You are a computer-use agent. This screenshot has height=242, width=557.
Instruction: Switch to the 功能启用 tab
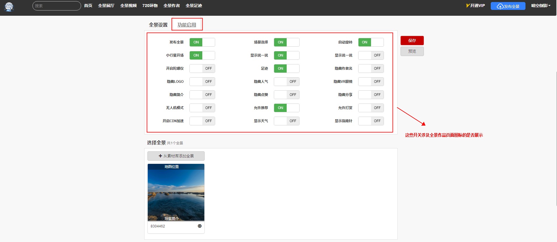(187, 25)
